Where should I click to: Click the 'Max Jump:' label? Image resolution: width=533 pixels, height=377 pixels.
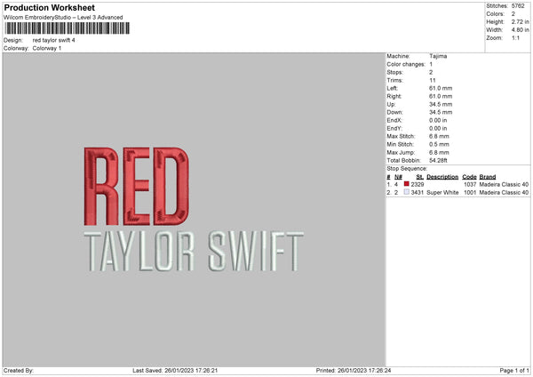click(401, 153)
